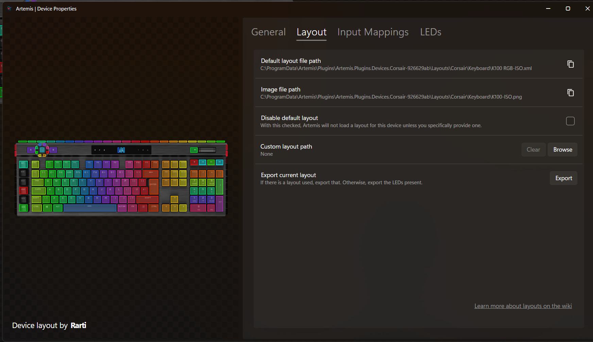The image size is (593, 342).
Task: Open the layouts wiki link
Action: (523, 306)
